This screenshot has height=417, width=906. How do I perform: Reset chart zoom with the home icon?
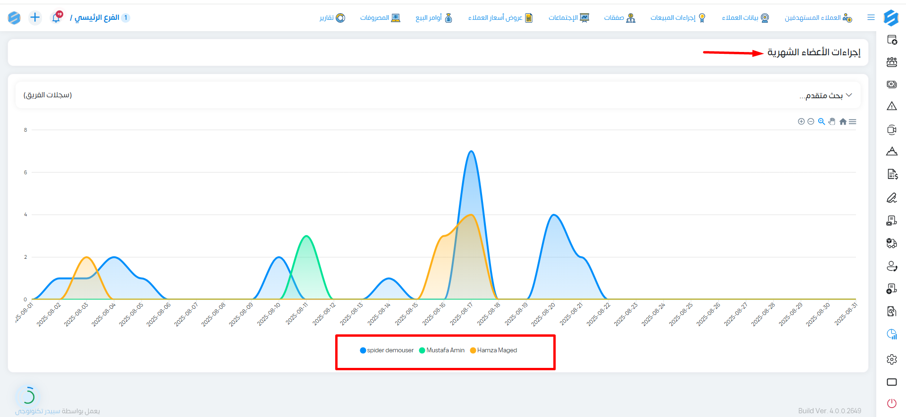[x=843, y=122]
